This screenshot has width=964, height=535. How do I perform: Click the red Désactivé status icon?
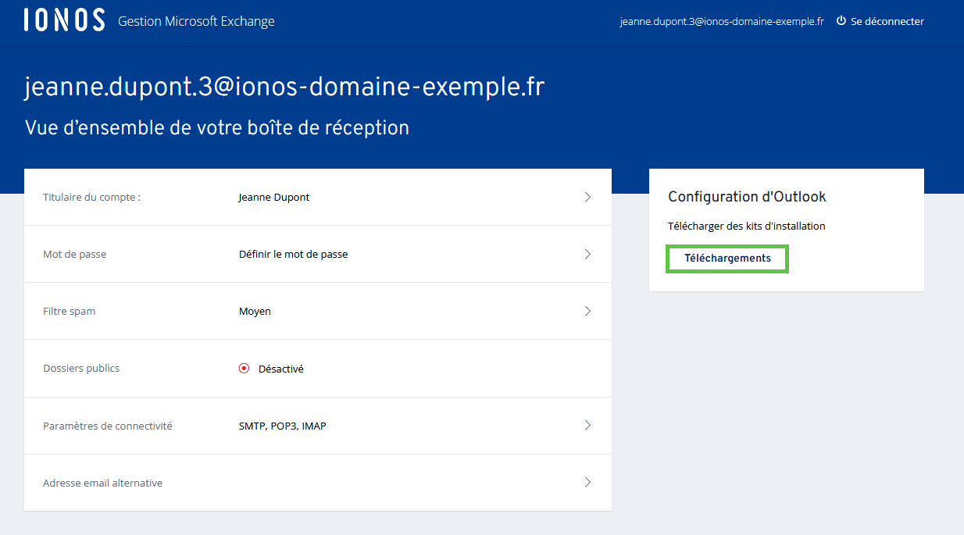coord(244,369)
